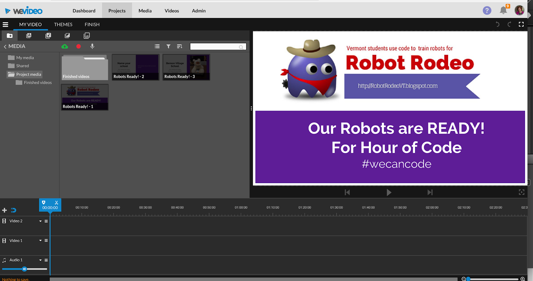533x281 pixels.
Task: Zoom in the timeline
Action: (523, 279)
